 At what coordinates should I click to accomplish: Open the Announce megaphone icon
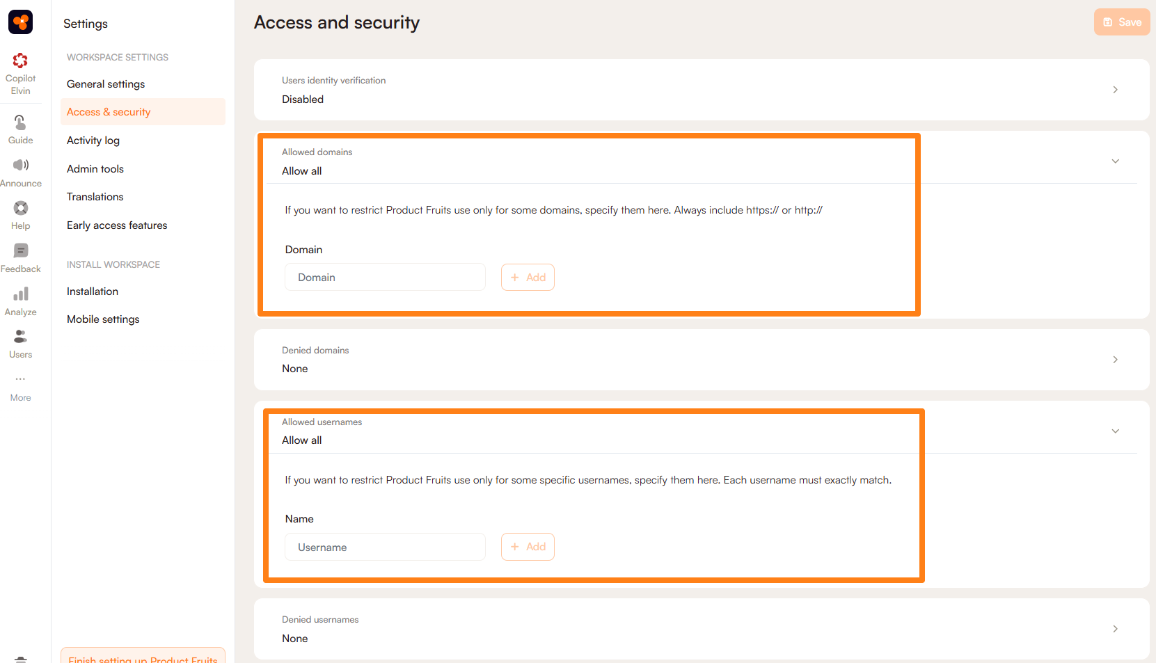coord(20,166)
